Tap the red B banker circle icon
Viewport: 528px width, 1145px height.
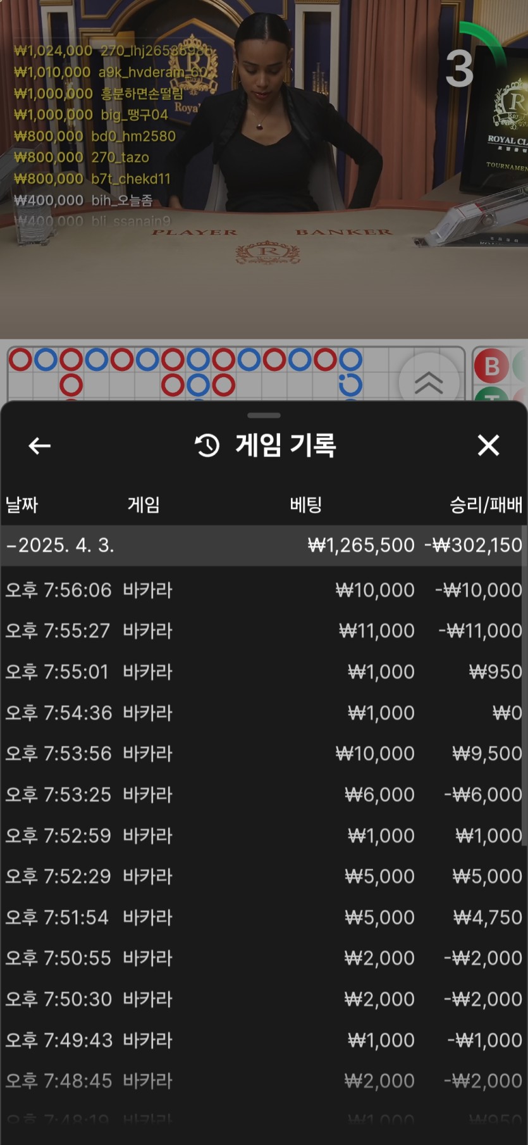coord(491,366)
